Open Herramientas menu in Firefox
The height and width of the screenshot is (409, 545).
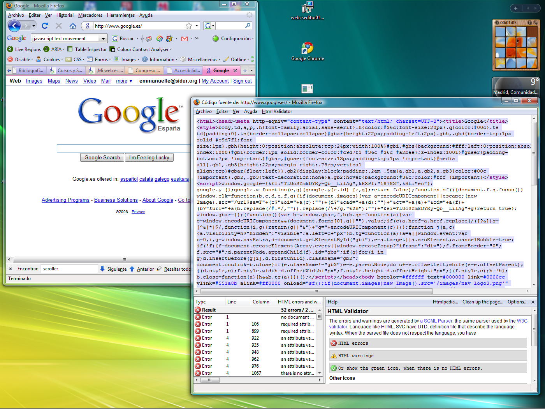coord(121,15)
